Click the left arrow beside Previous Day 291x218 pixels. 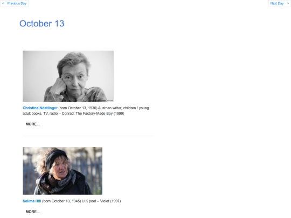coord(3,3)
